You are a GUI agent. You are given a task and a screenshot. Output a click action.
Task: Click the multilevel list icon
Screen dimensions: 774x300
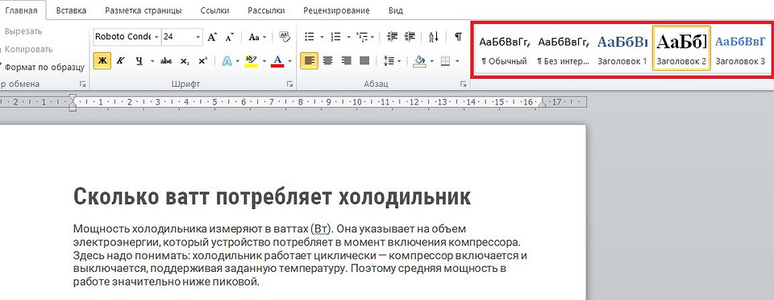pyautogui.click(x=361, y=36)
